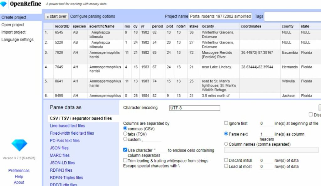Click the OpenRefine diamond logo in header
This screenshot has width=321, height=186.
3,4
